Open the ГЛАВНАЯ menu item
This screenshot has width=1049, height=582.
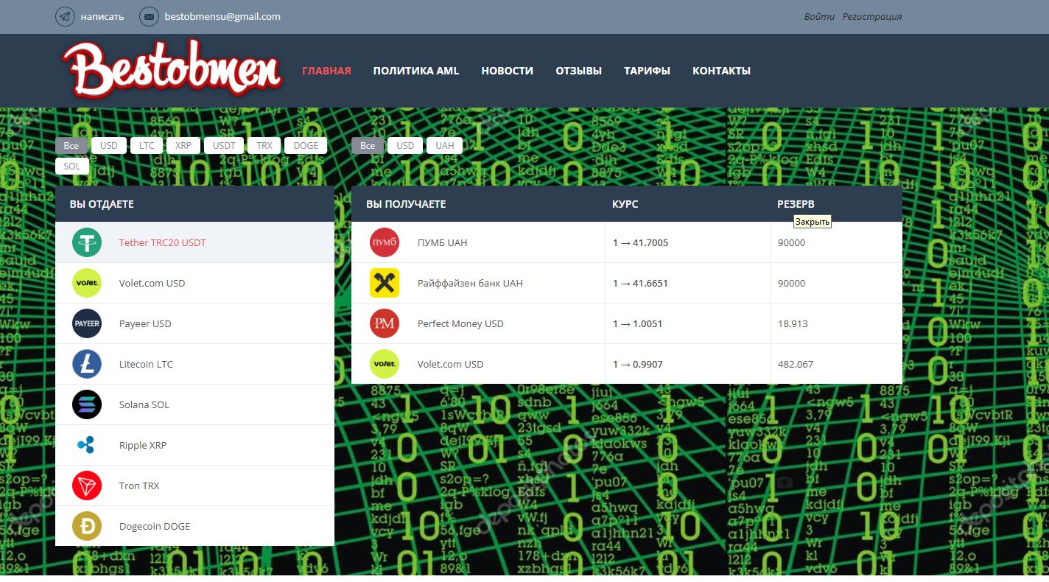point(326,71)
